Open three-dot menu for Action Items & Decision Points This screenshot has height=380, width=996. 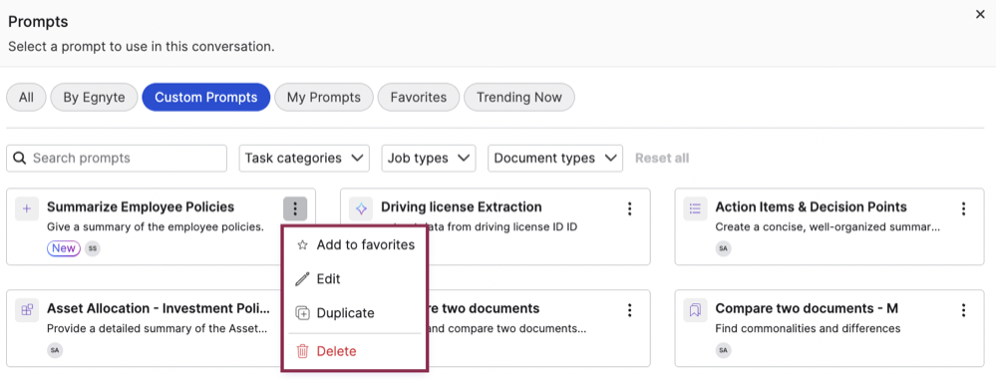pyautogui.click(x=964, y=208)
